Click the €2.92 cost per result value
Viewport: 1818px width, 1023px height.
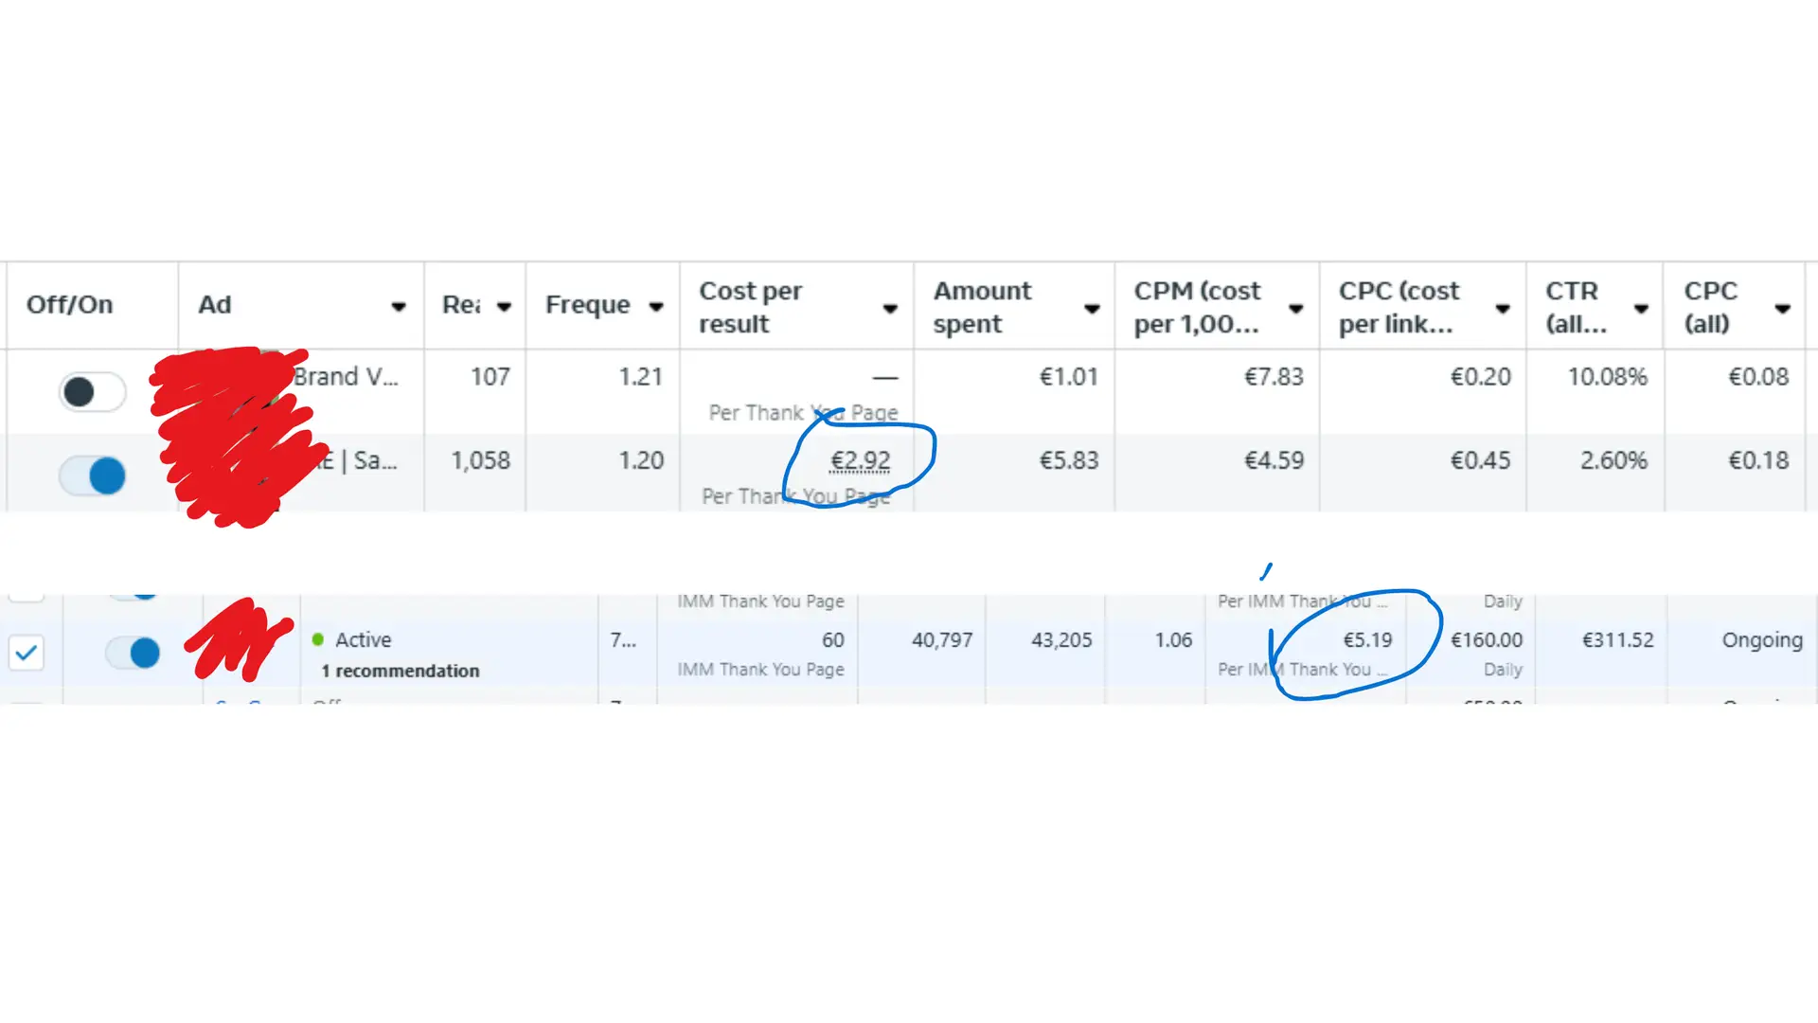(860, 460)
